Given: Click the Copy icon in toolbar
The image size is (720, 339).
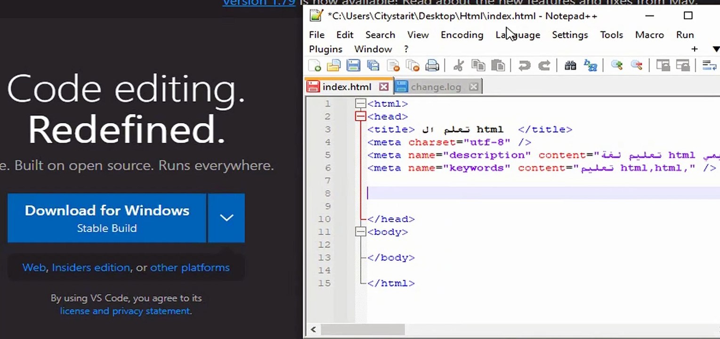Looking at the screenshot, I should click(478, 65).
